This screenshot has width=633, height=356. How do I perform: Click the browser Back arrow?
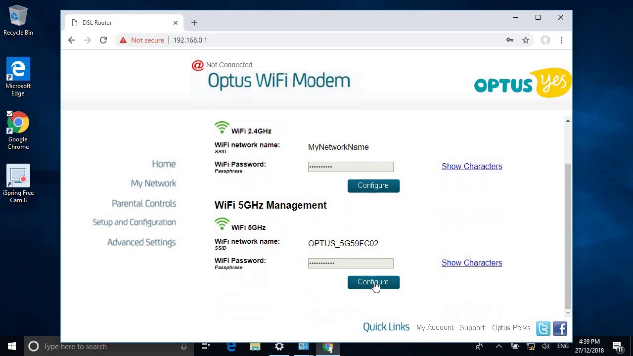coord(72,40)
